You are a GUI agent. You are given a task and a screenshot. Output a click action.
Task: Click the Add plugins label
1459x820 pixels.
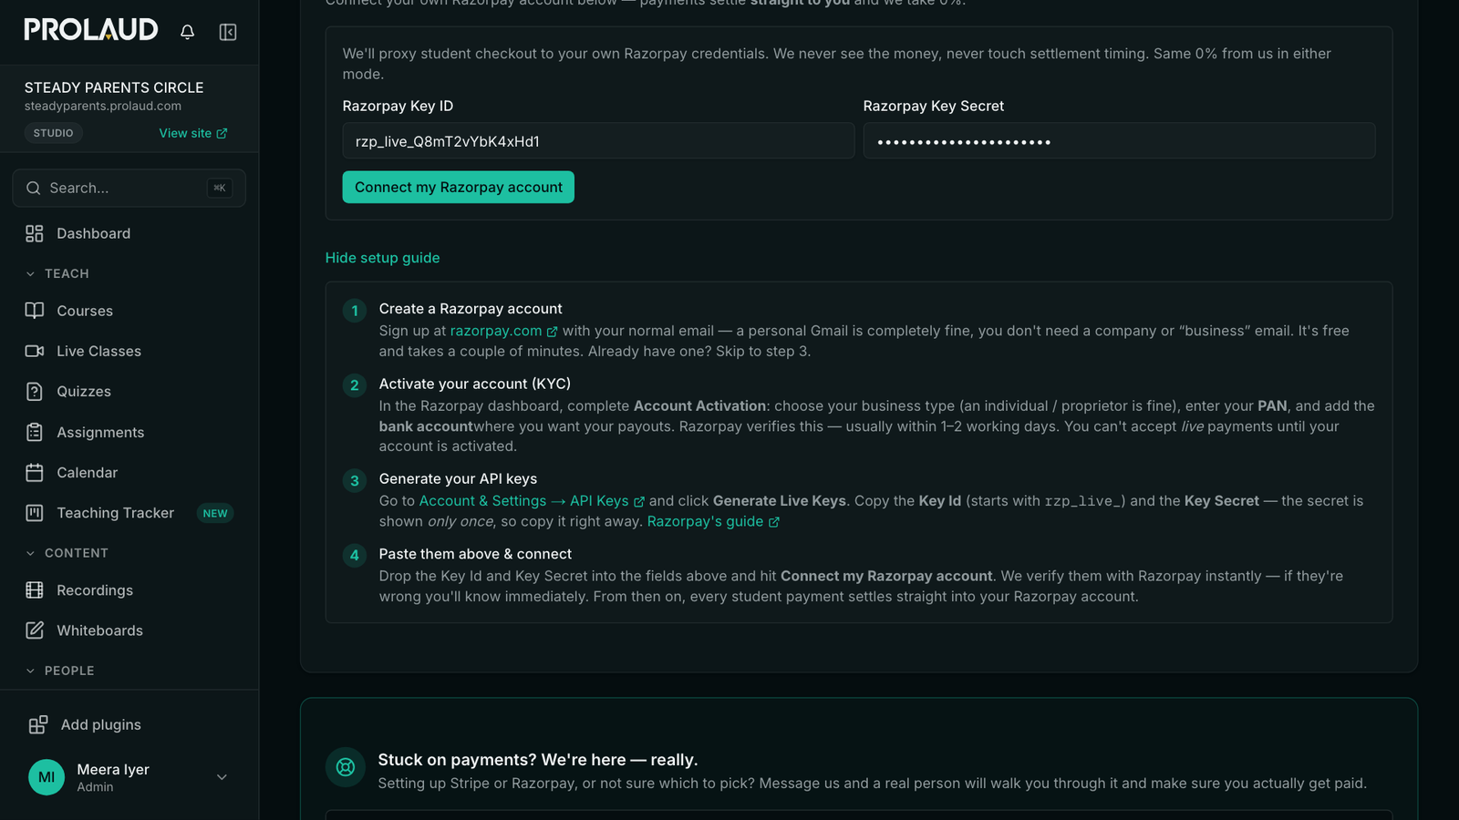click(x=101, y=724)
